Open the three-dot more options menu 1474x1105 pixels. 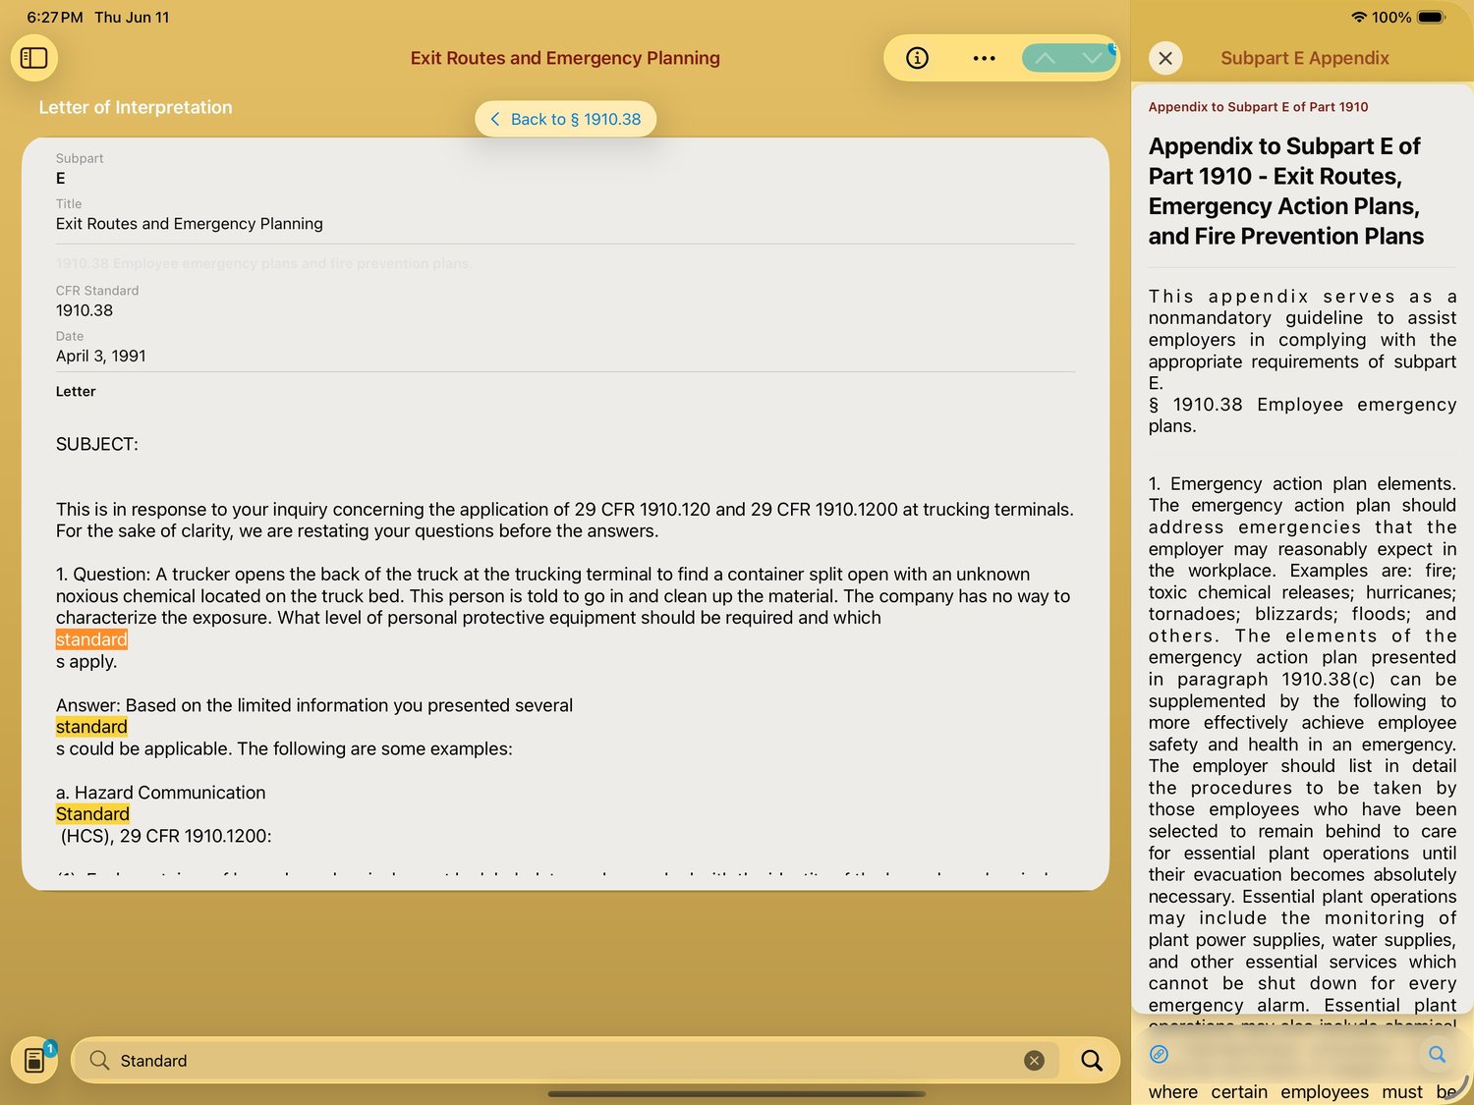[x=984, y=58]
